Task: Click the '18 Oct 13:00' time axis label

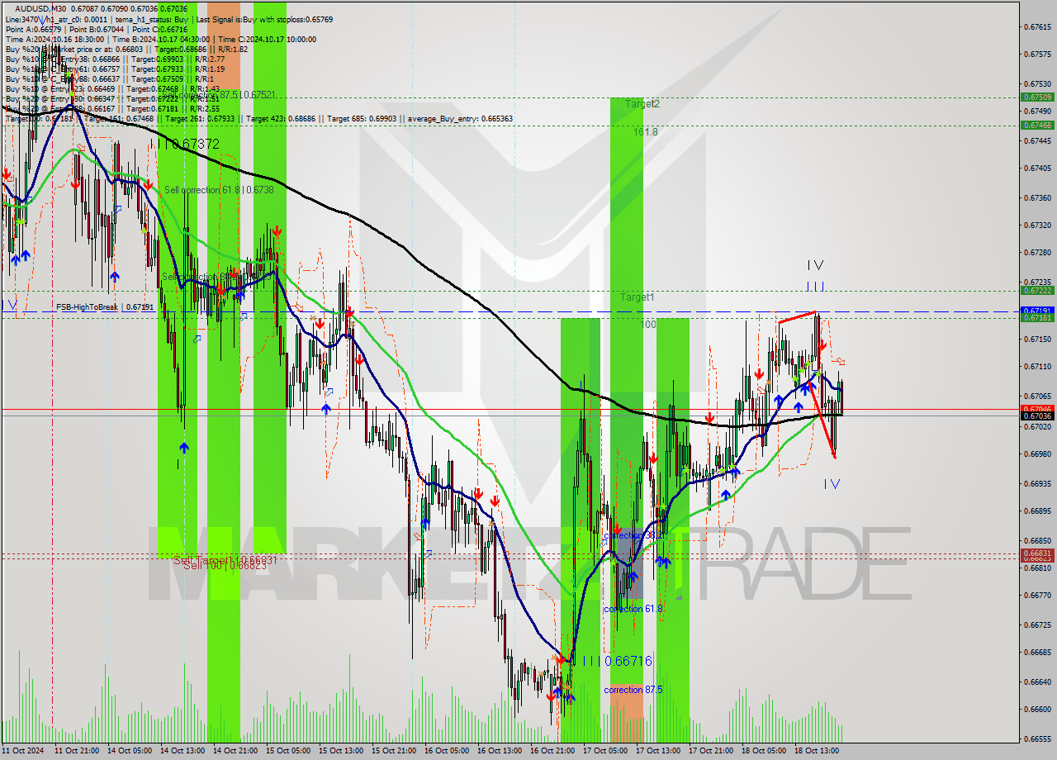Action: (816, 751)
